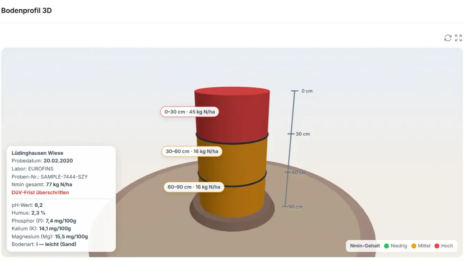
Task: Click the Labor: EUROFINS line
Action: (33, 169)
